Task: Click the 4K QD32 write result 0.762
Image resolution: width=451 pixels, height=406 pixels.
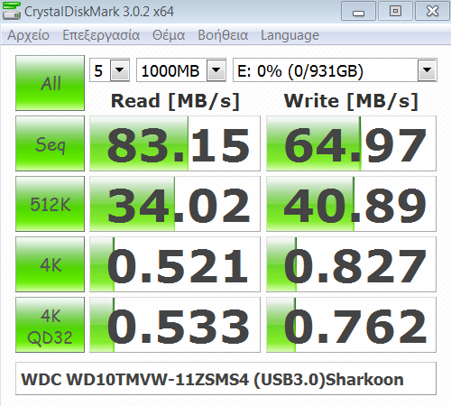Action: (351, 325)
